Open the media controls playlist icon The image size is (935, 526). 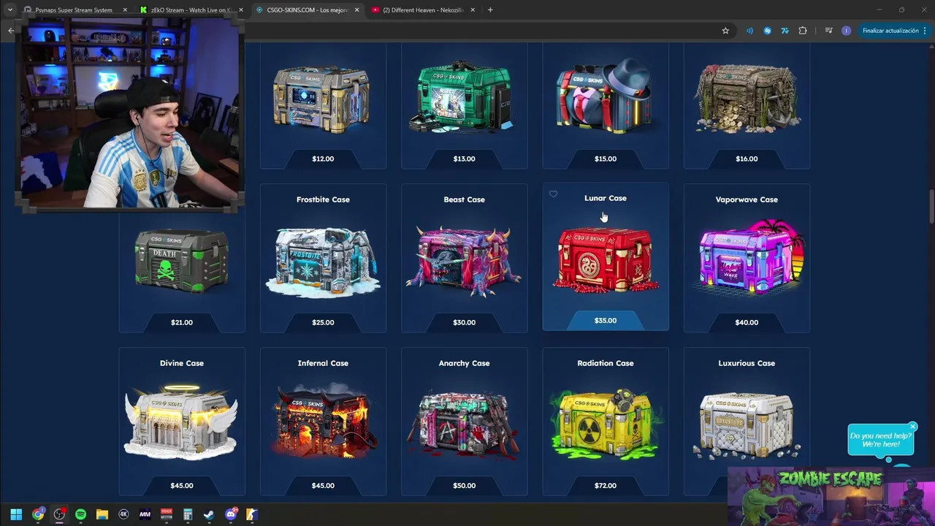pos(828,31)
